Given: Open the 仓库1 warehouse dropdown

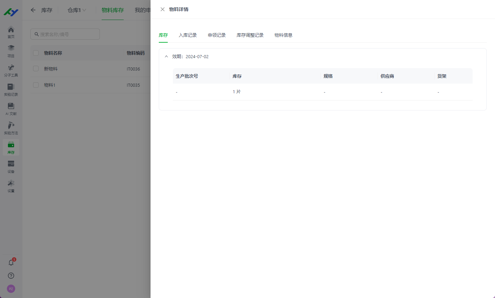Looking at the screenshot, I should 76,10.
